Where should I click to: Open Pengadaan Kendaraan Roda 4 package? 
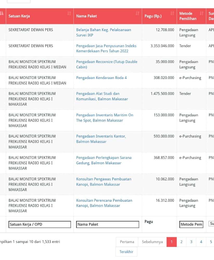[x=101, y=78]
